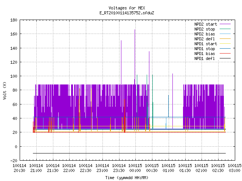This screenshot has width=242, height=181.
Task: Click the 'NPD1 start' legend label
Action: click(x=206, y=44)
